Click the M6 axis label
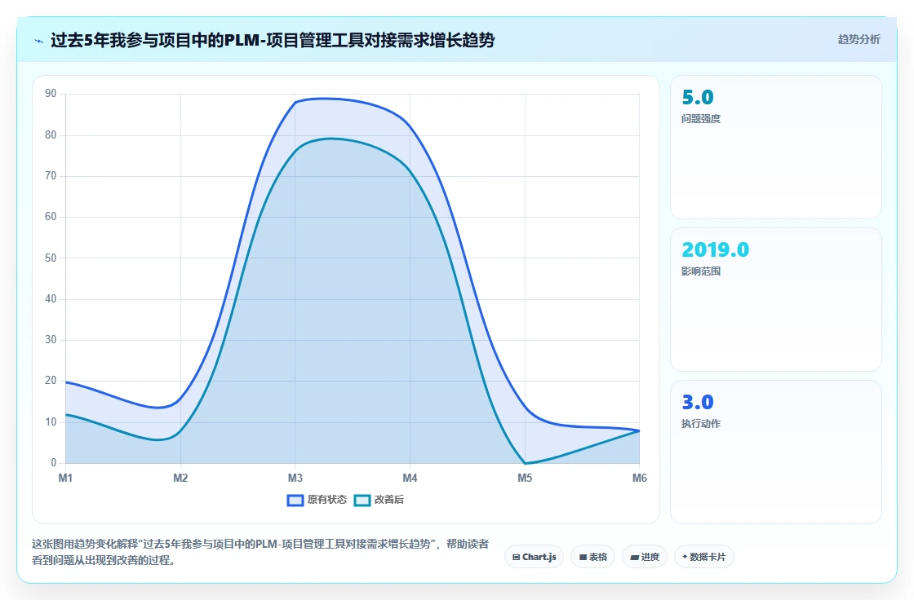This screenshot has height=600, width=914. (x=640, y=479)
